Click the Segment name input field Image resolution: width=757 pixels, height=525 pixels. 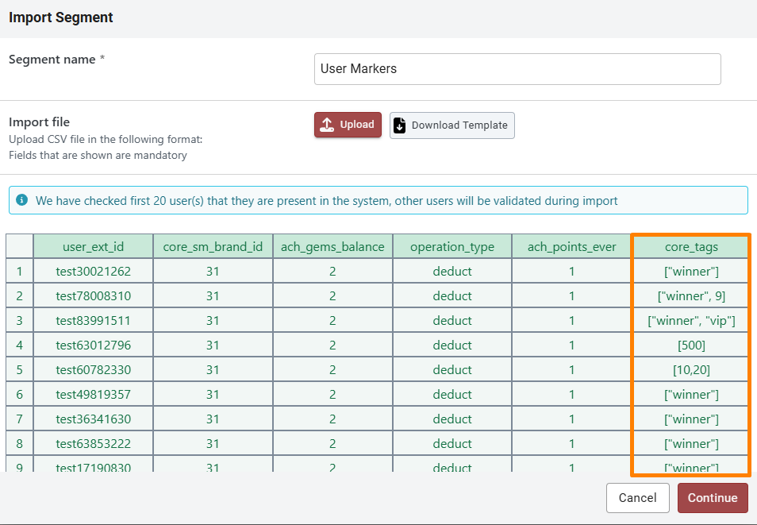click(517, 69)
